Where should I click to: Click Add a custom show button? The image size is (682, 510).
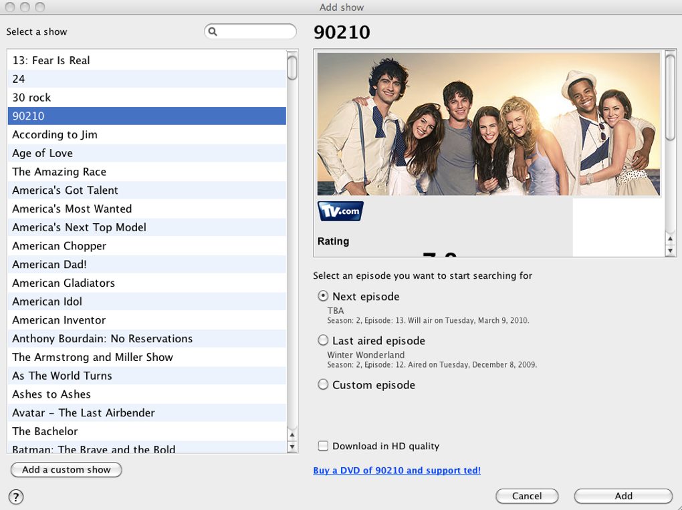pos(66,470)
